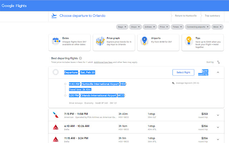Select the 7:15 PM – 11:58 PM American flight
This screenshot has width=229, height=143.
coord(136,115)
